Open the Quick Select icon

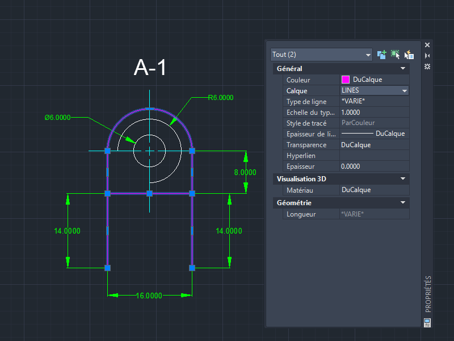click(409, 55)
